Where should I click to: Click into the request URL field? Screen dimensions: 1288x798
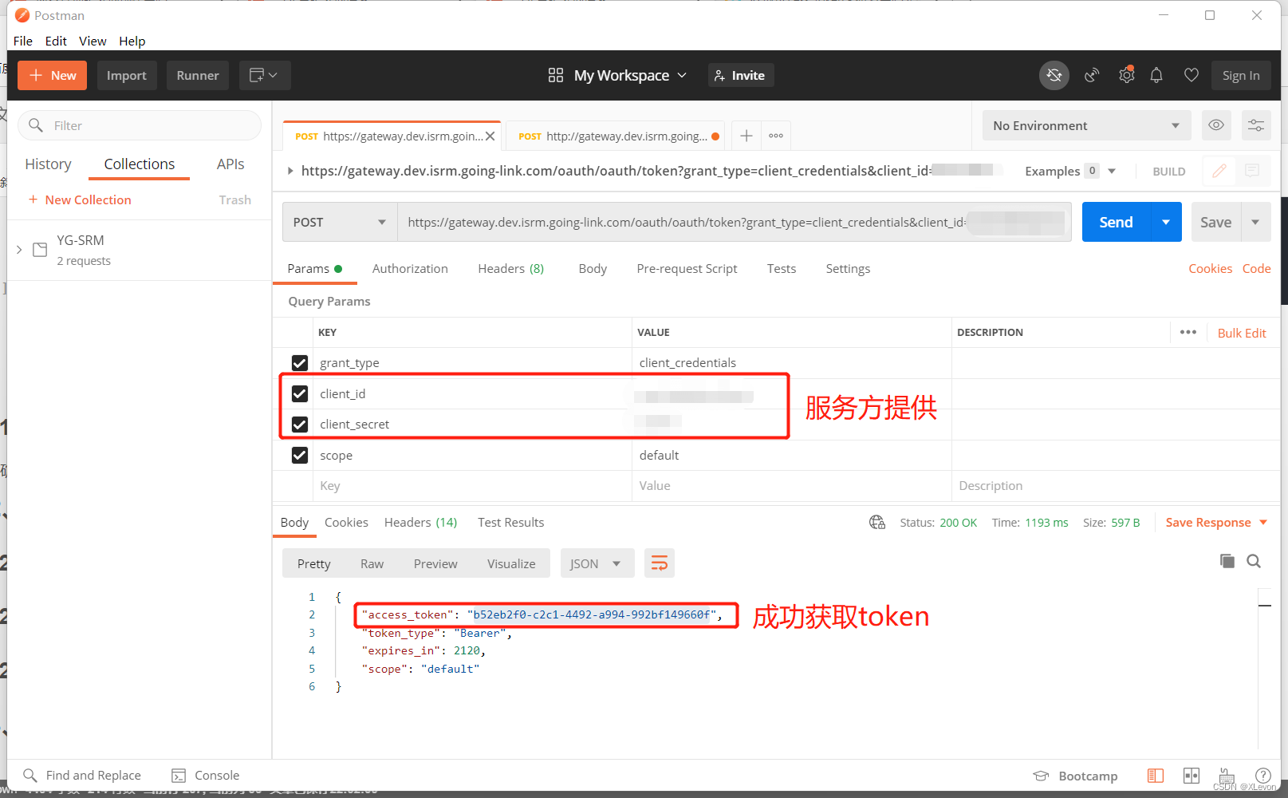[x=734, y=222]
